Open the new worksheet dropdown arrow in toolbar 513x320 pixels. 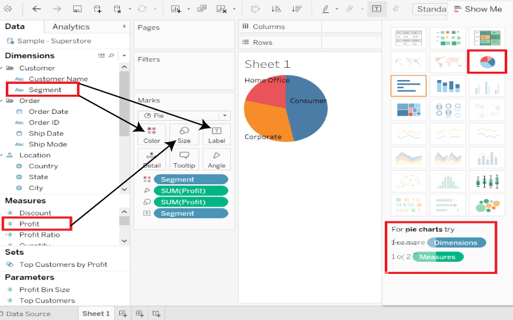point(189,9)
